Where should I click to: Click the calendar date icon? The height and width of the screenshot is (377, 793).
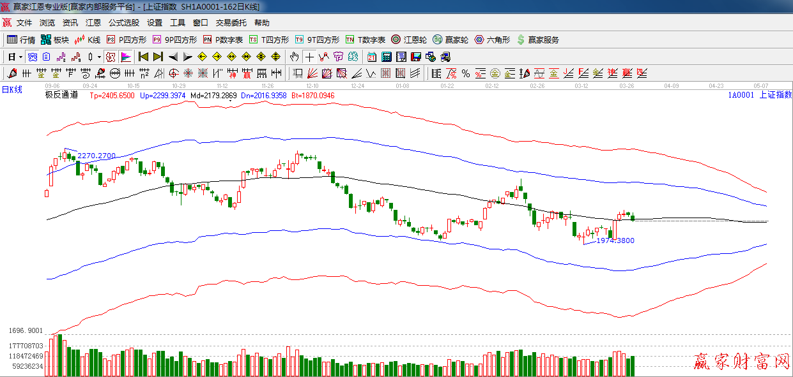coord(371,57)
